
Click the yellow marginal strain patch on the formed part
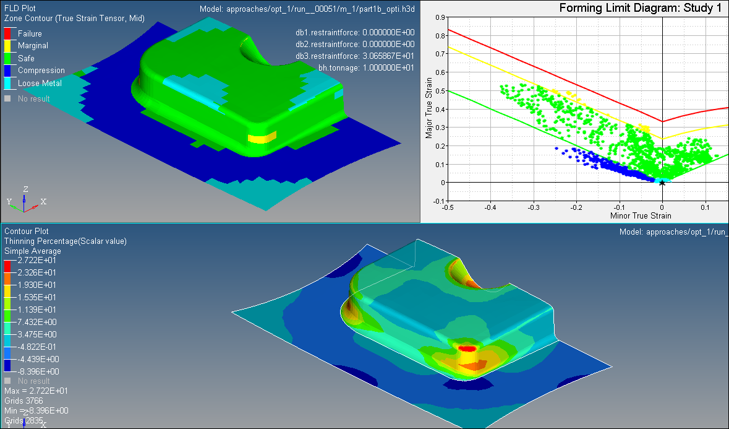click(x=262, y=137)
